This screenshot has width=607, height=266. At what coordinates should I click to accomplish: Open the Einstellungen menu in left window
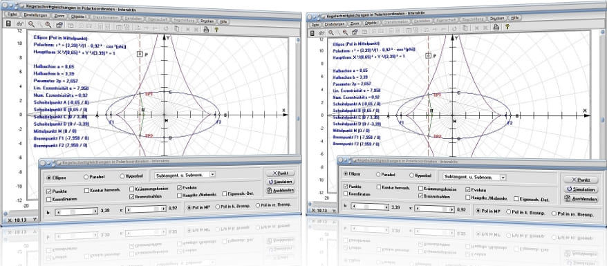(35, 15)
